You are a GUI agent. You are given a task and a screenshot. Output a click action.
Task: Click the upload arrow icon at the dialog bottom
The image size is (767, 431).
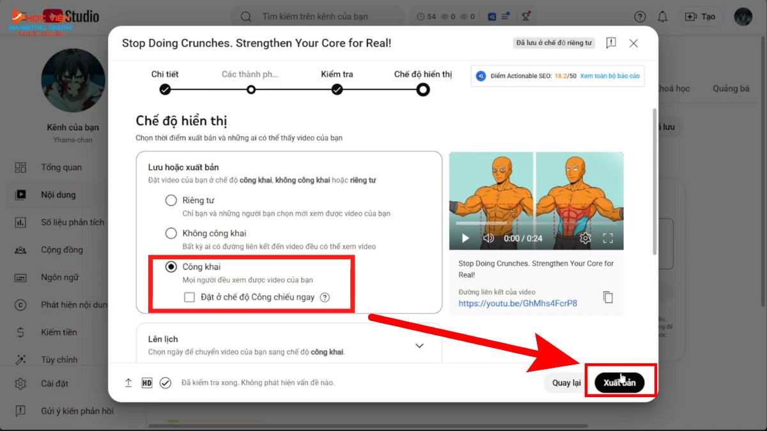pos(127,382)
